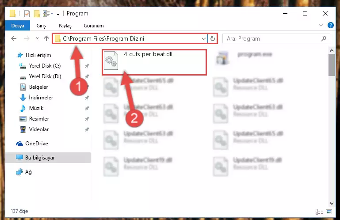Expand the address bar history dropdown
This screenshot has width=340, height=220.
pyautogui.click(x=204, y=39)
